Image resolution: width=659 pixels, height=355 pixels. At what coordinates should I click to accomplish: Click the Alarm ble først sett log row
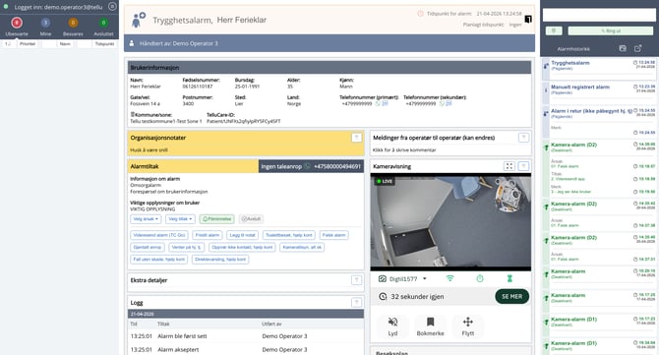click(x=246, y=336)
